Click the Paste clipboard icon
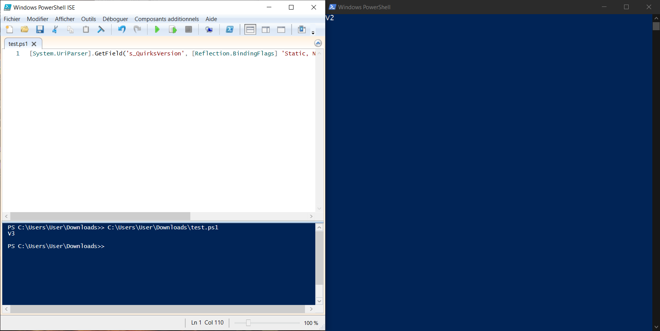 coord(86,29)
